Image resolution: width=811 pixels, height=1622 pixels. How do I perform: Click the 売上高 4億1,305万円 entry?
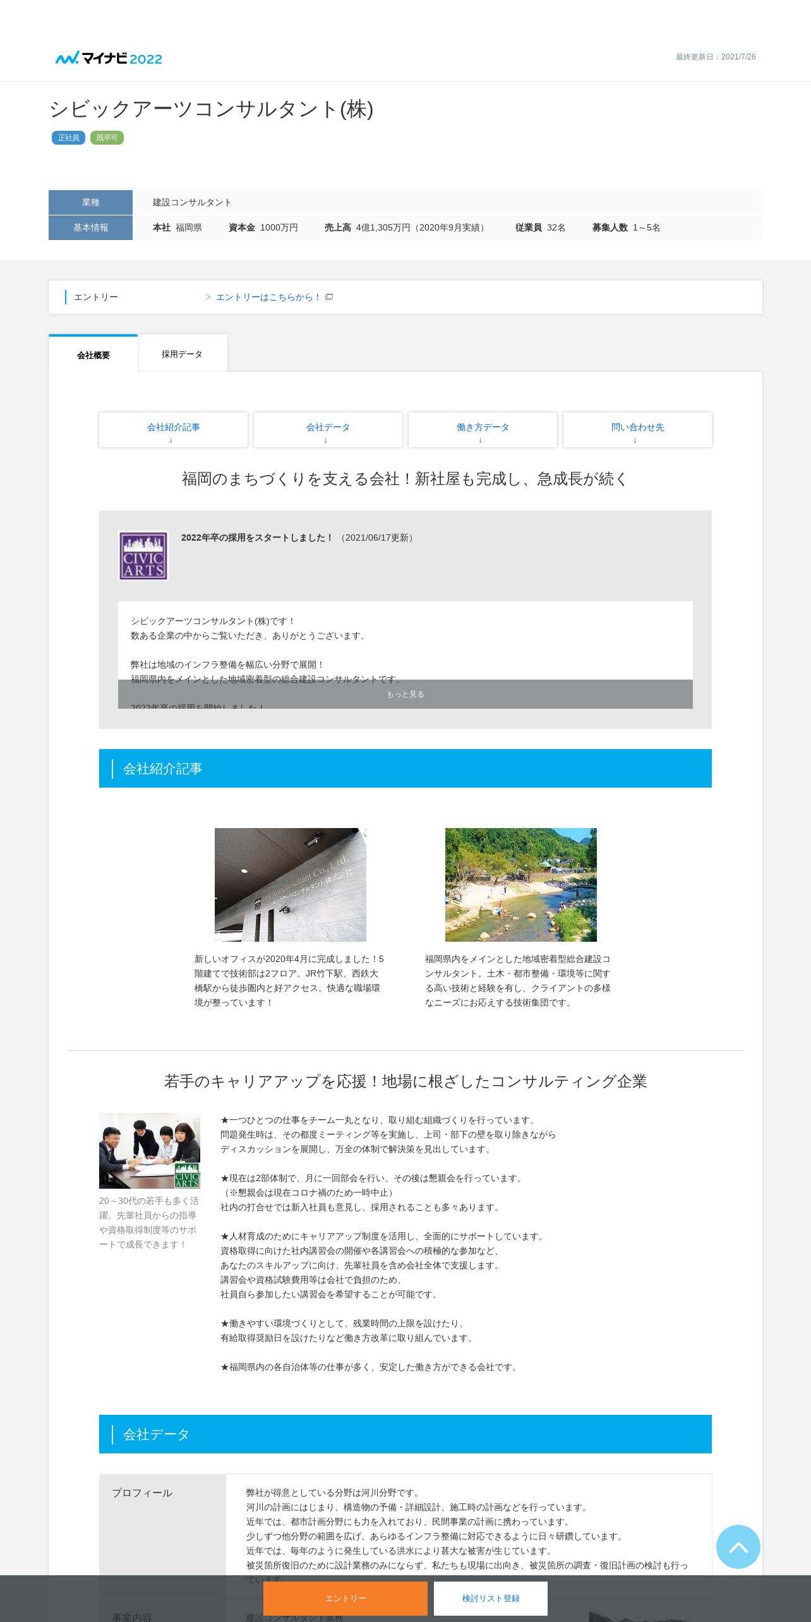tap(406, 227)
